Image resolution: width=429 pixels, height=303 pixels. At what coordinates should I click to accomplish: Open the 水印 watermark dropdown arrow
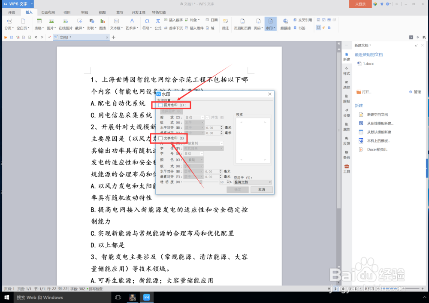(x=275, y=27)
